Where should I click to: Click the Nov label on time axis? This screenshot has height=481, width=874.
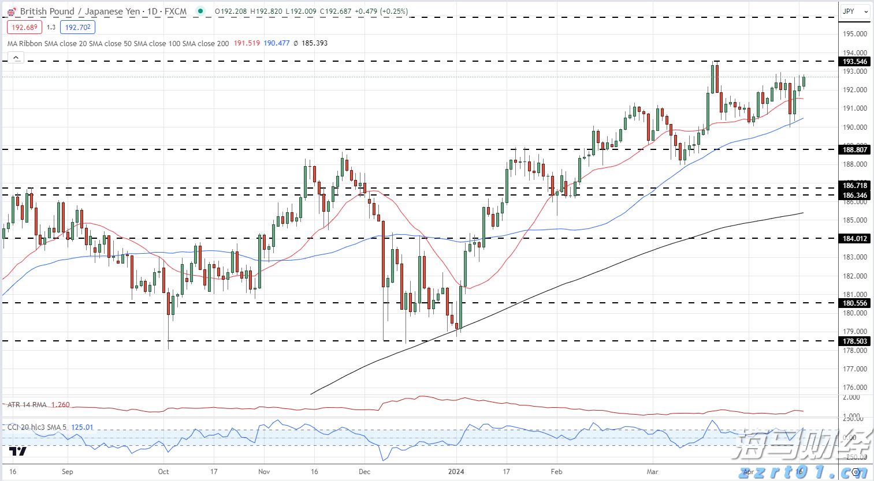(264, 472)
